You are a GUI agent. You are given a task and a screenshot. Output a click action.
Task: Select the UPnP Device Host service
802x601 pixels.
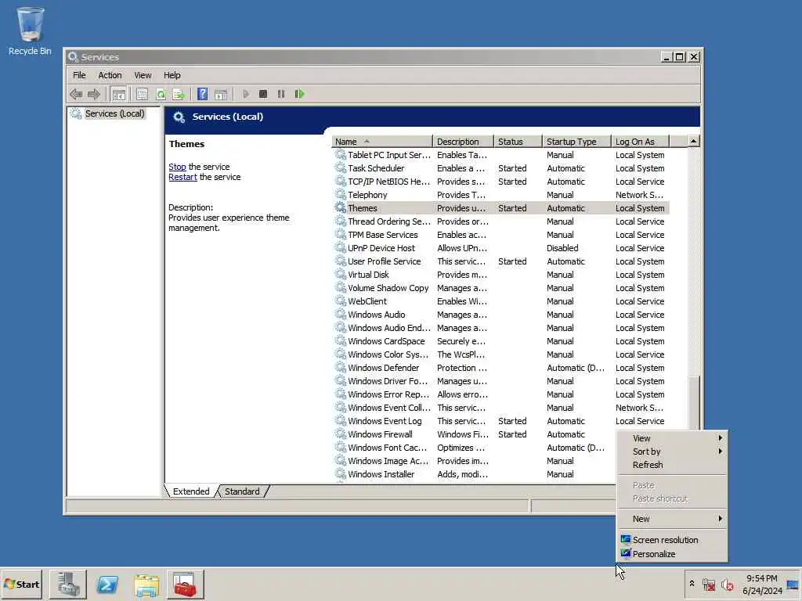click(501, 248)
